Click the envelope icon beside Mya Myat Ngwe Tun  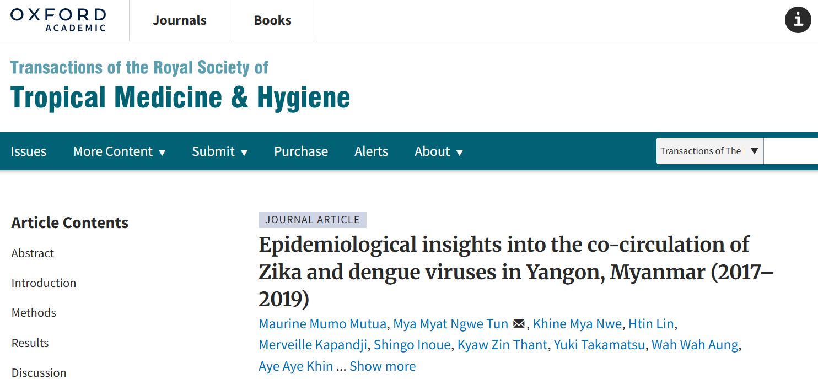click(519, 324)
